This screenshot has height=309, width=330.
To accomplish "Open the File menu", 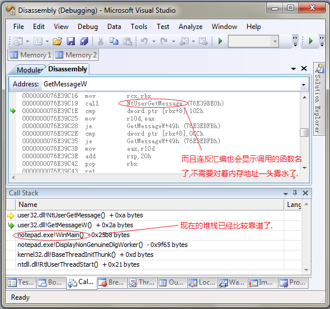I will pos(19,27).
